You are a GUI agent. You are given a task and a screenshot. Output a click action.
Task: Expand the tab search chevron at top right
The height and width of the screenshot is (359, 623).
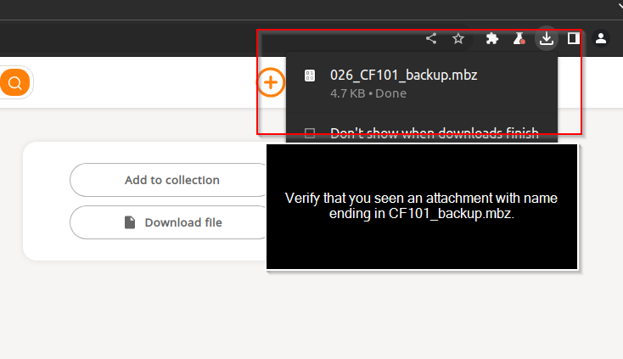click(x=618, y=5)
